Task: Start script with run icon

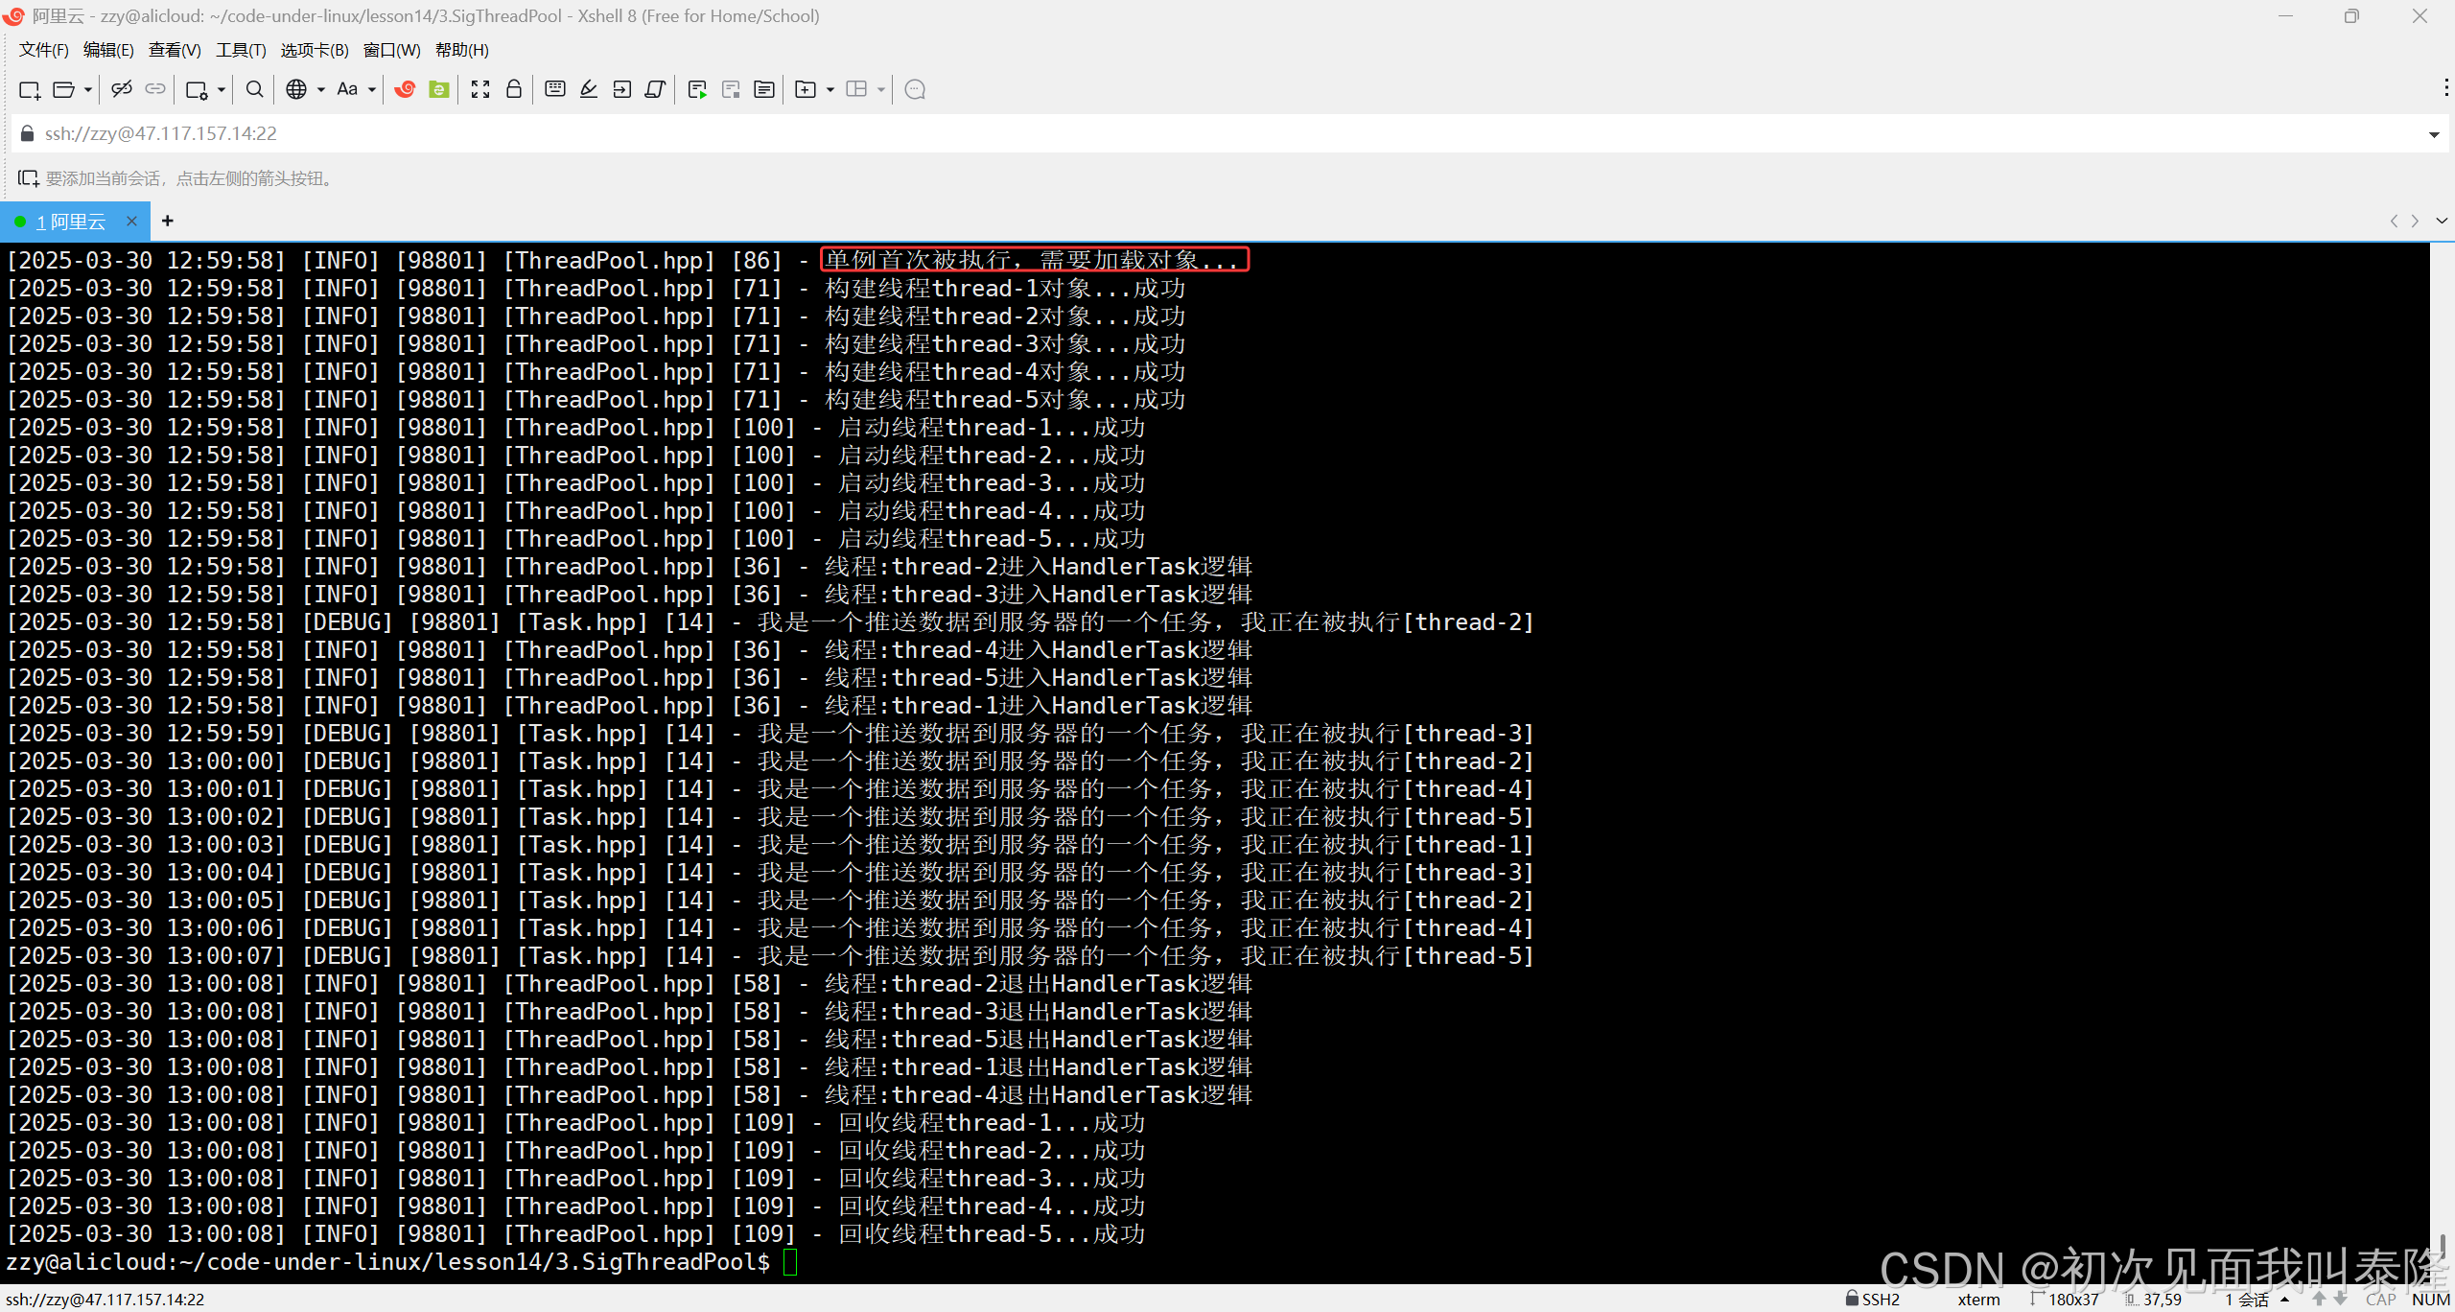Action: tap(697, 89)
